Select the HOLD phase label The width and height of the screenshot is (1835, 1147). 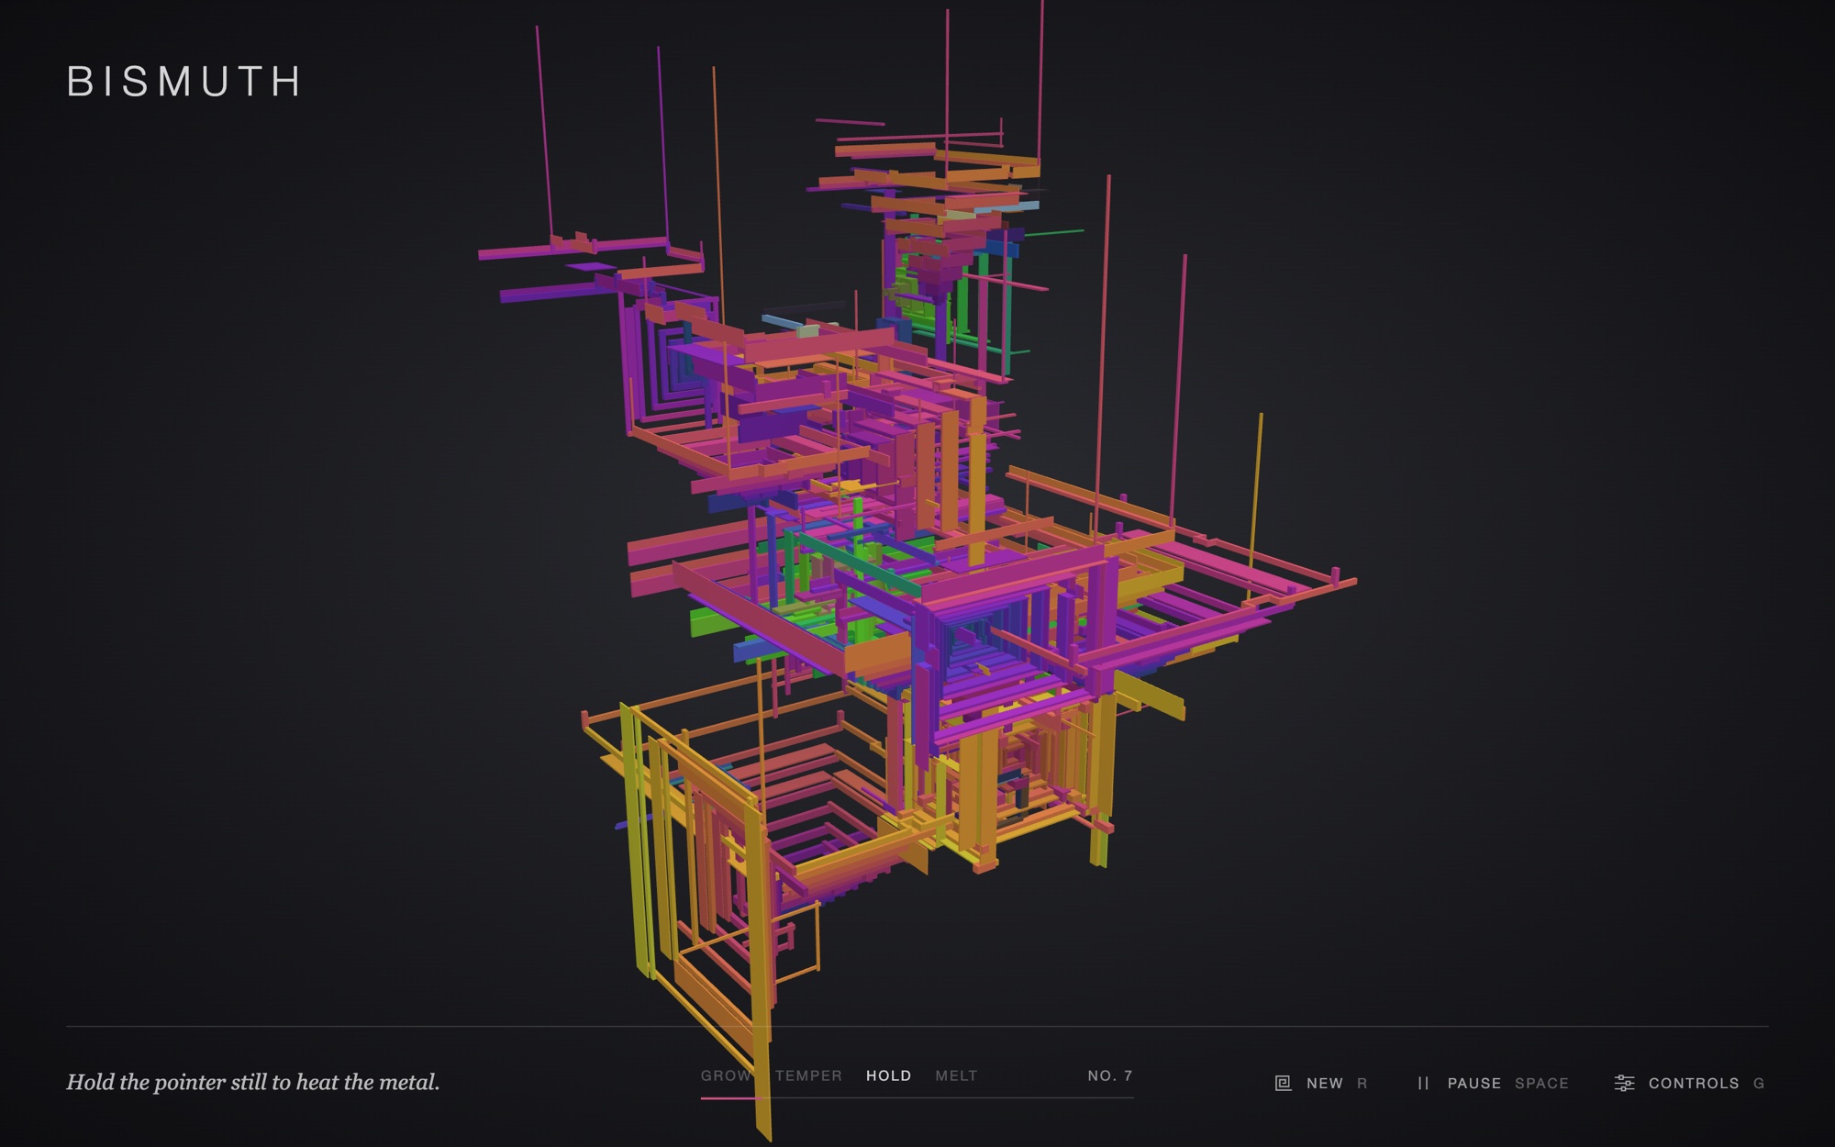(889, 1075)
